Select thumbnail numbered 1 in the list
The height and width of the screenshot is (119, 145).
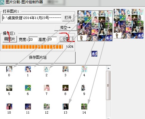[x=28, y=69]
